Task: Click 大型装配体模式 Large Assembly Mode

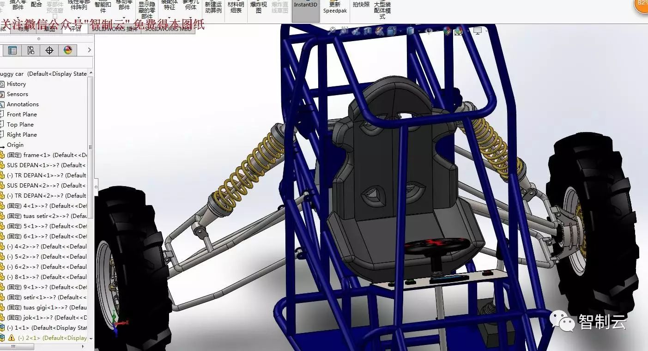Action: [x=382, y=10]
